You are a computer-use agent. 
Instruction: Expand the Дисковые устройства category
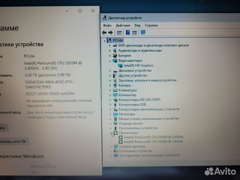[x=110, y=71]
